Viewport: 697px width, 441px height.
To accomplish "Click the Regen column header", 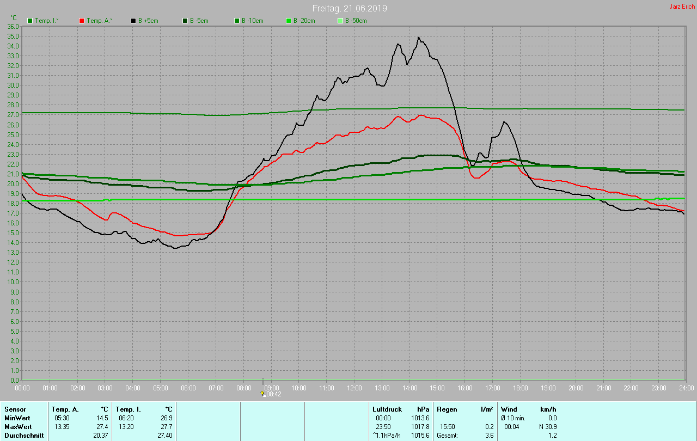I will tap(447, 409).
